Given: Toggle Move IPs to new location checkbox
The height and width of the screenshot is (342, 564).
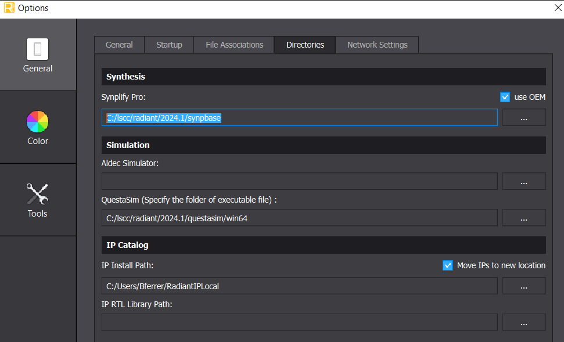Looking at the screenshot, I should pos(447,265).
